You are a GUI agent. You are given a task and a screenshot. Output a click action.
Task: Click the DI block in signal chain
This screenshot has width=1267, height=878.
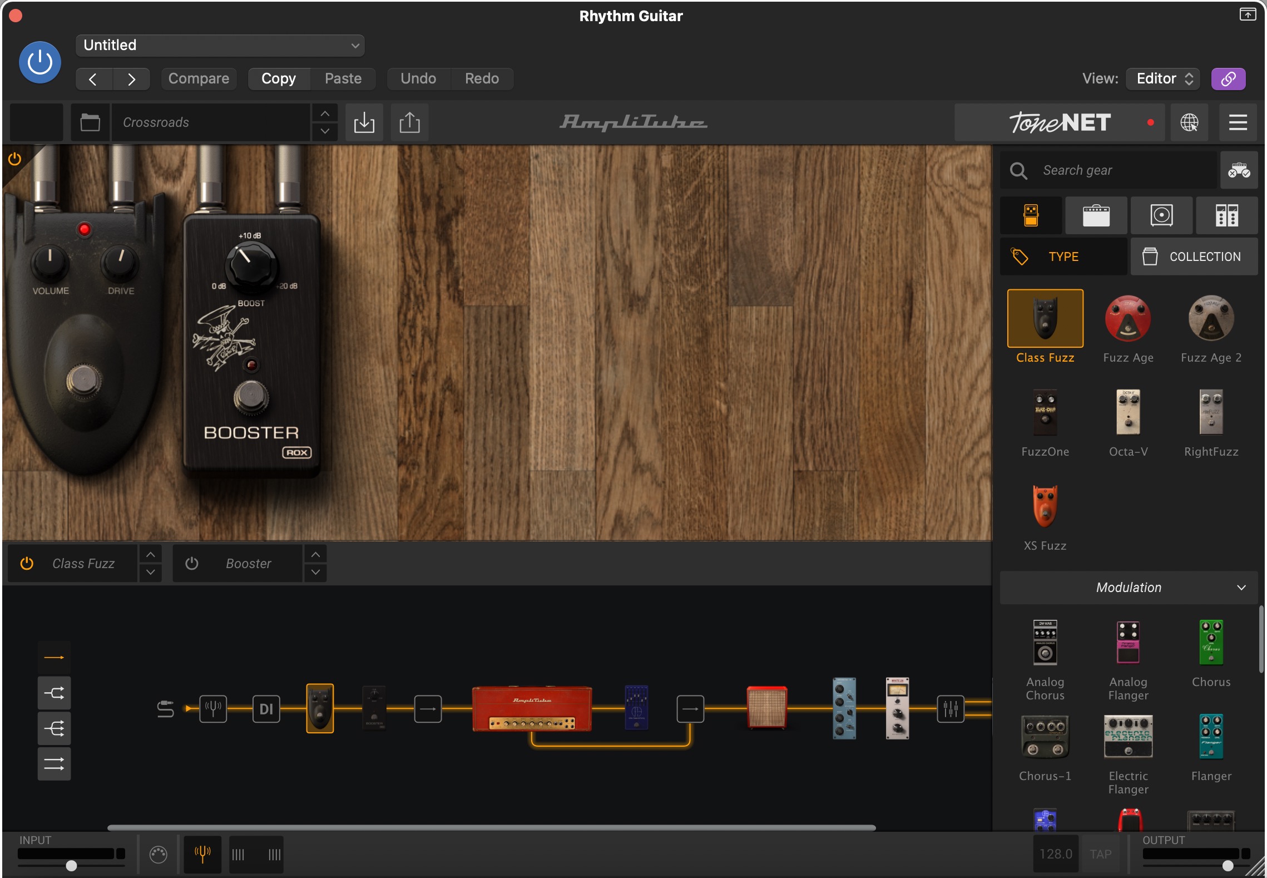click(266, 709)
